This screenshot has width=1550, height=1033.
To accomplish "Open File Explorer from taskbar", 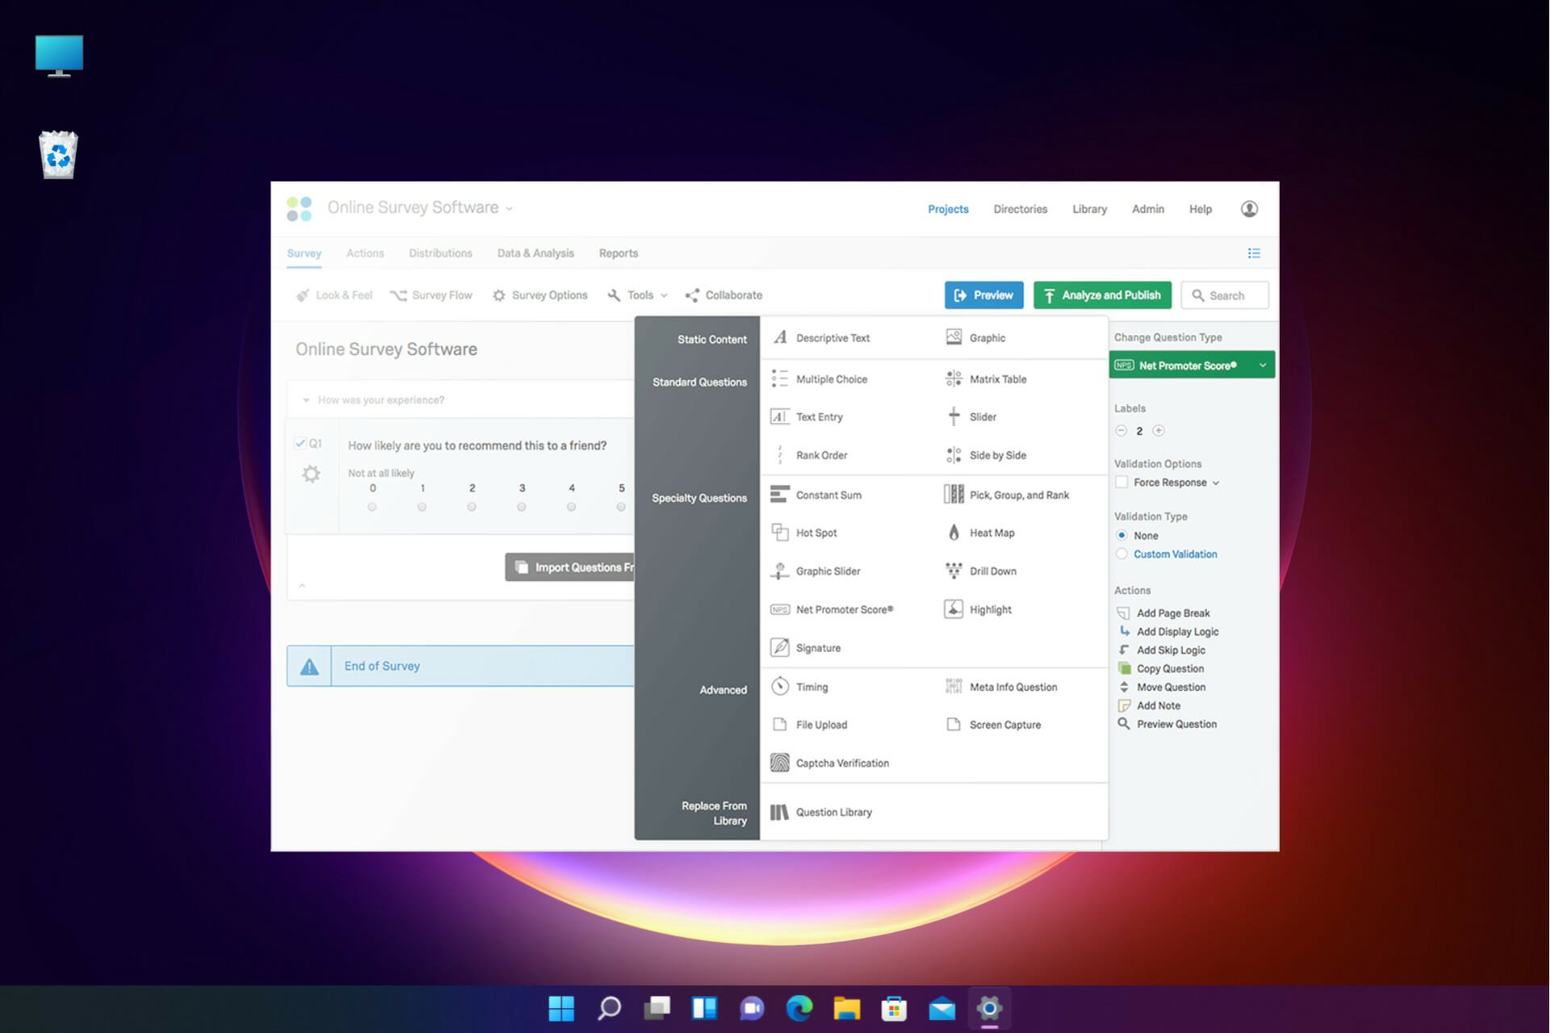I will (x=847, y=1008).
